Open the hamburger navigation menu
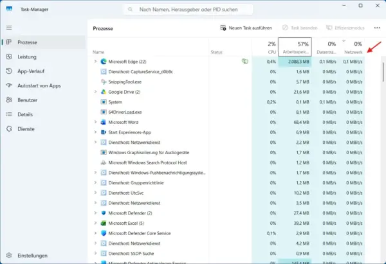 tap(9, 28)
